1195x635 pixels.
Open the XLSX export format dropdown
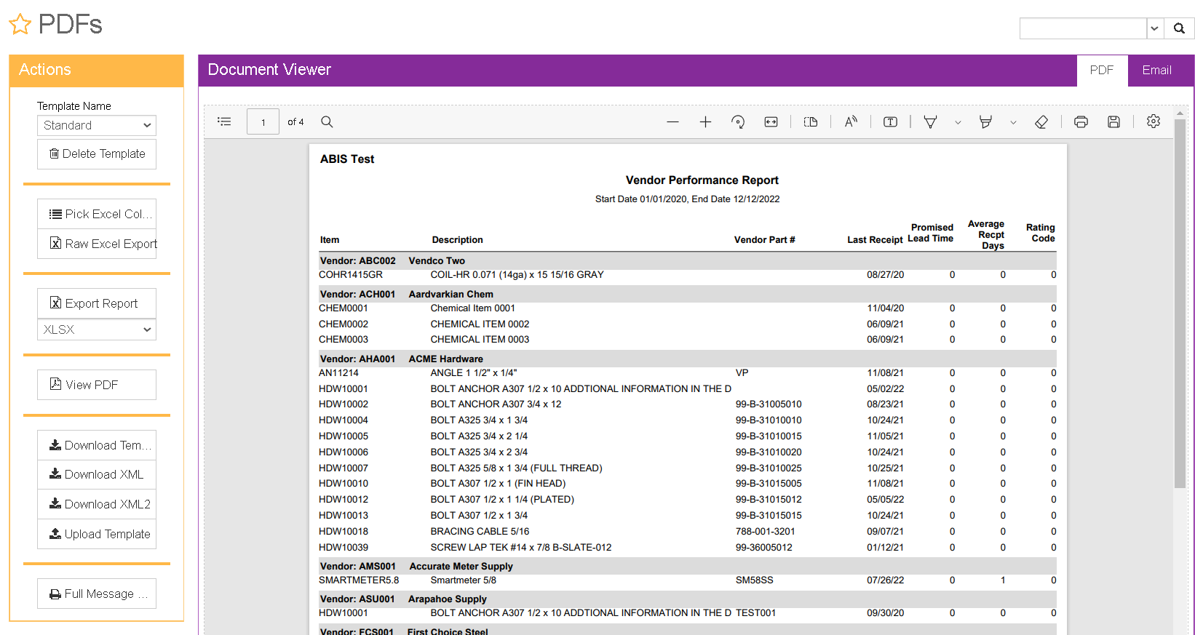(x=97, y=330)
